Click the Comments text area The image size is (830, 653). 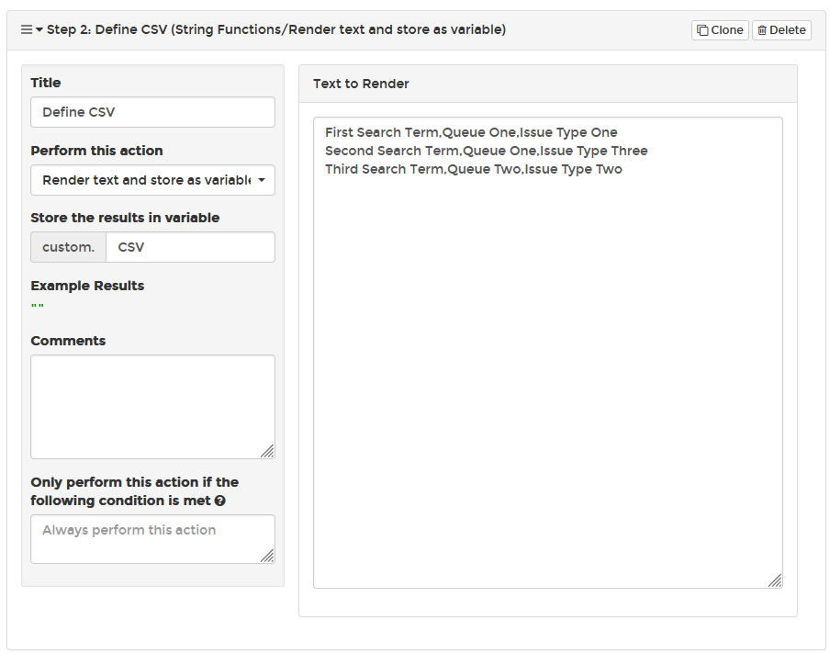pos(152,407)
